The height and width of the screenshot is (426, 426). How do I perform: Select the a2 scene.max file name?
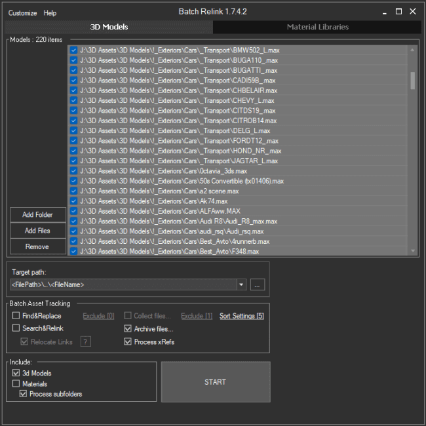219,191
